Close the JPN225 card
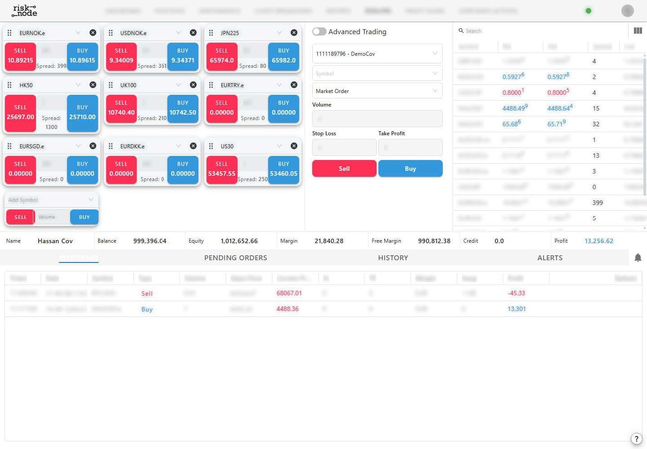Screen dimensions: 647x449 point(294,33)
